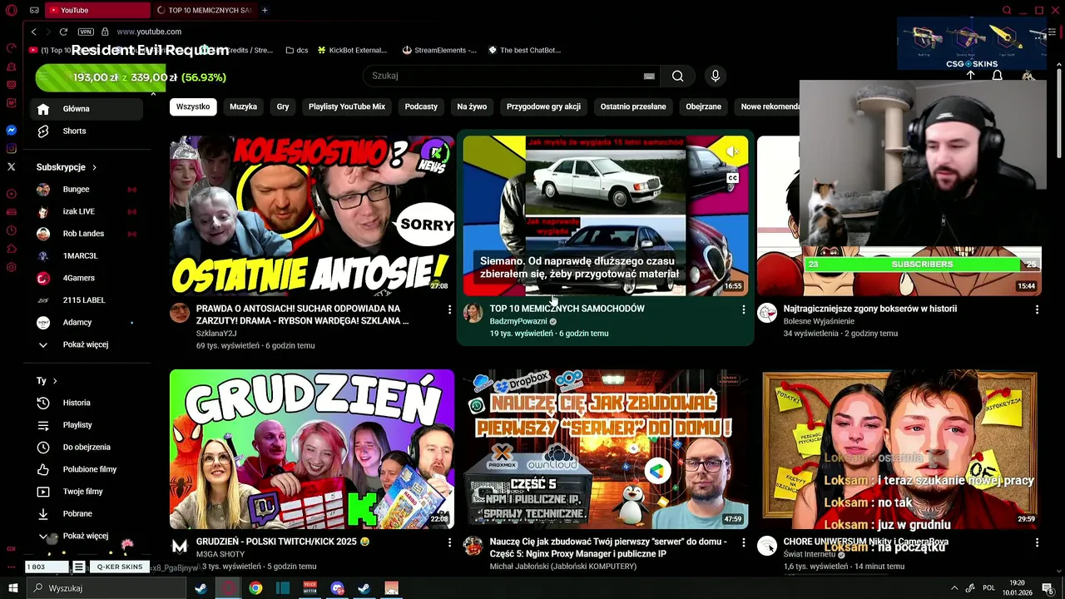The image size is (1065, 599).
Task: Select the Na żywo filter chip
Action: [472, 106]
